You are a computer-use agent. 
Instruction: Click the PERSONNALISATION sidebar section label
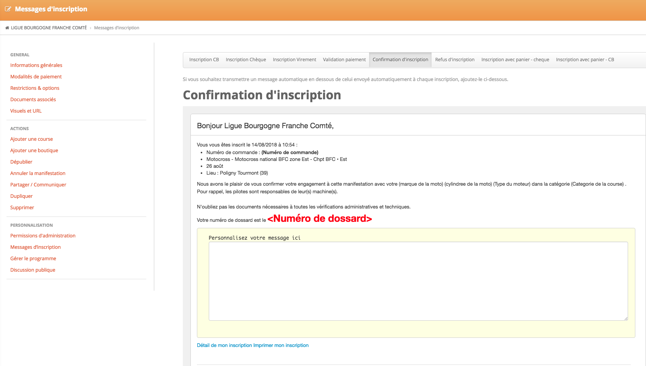click(32, 225)
